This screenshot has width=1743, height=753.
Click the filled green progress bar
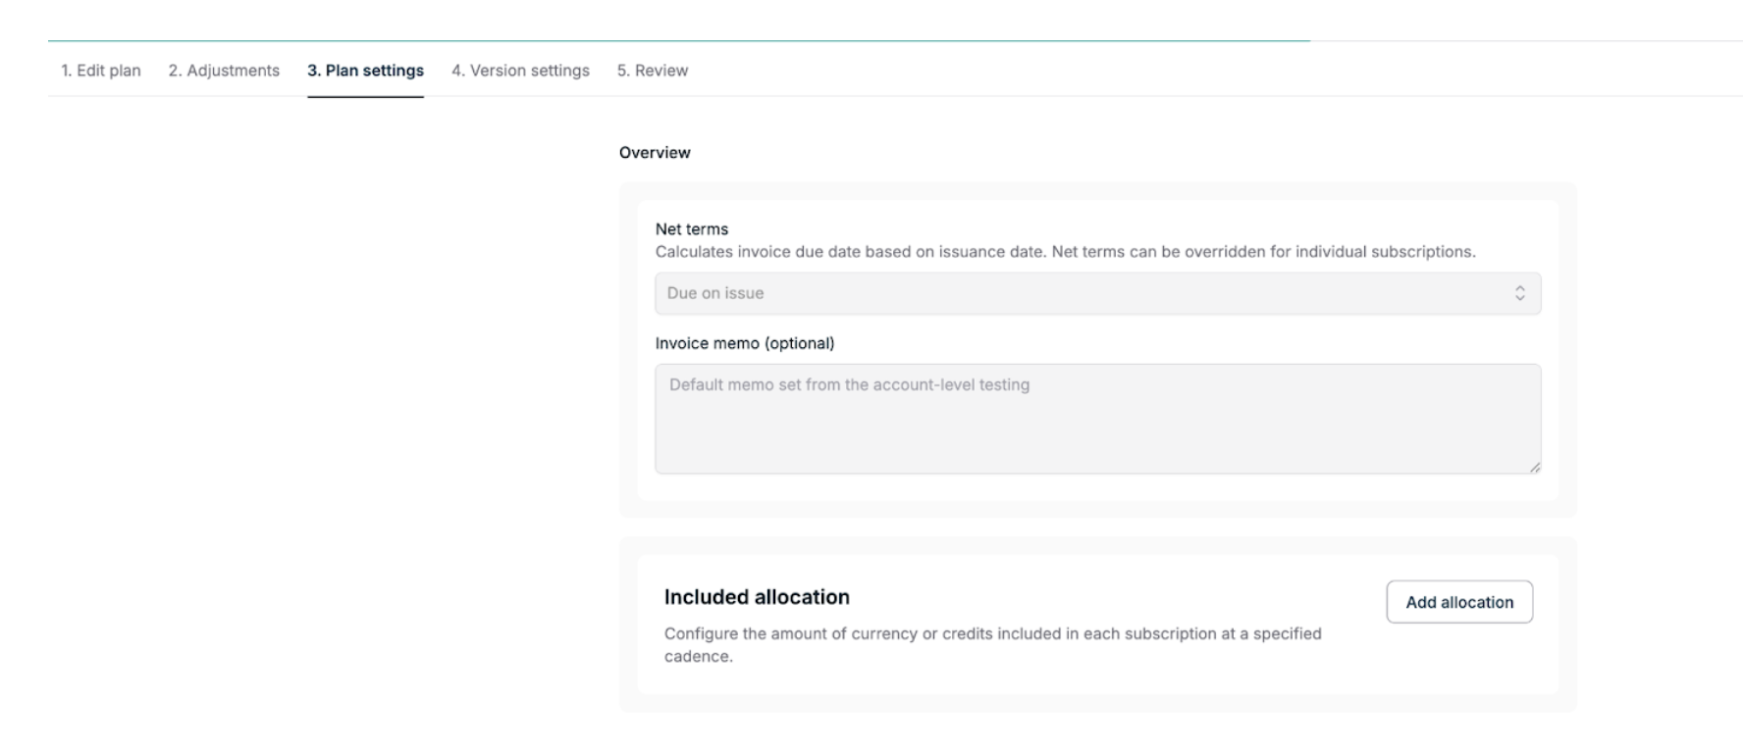[677, 41]
